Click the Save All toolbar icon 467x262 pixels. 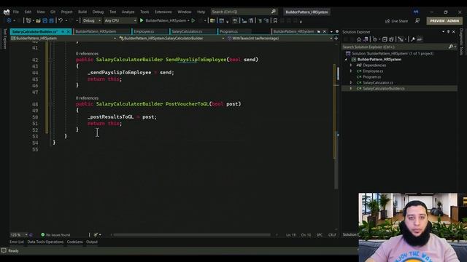click(51, 21)
